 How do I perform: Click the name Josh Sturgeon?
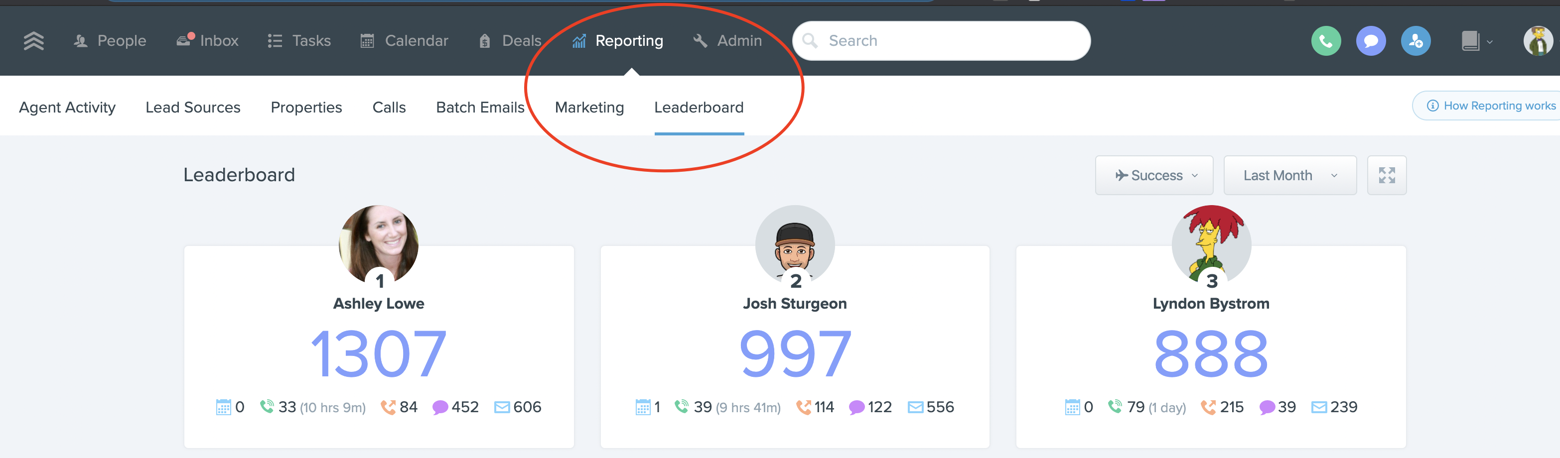coord(795,303)
